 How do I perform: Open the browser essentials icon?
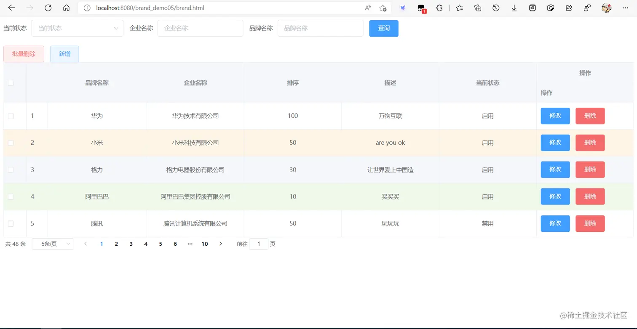tap(551, 8)
